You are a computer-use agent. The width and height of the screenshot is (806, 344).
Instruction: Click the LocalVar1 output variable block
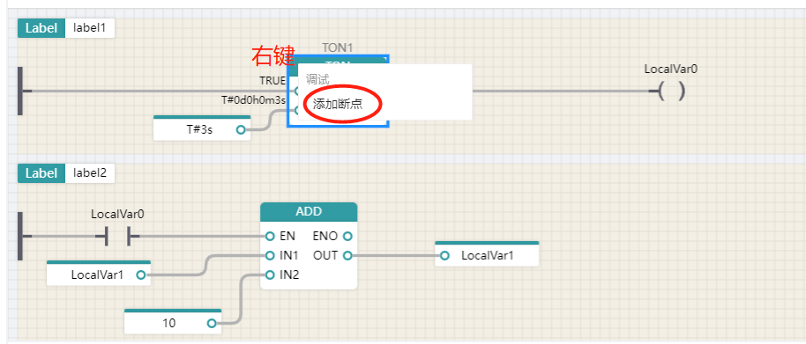click(x=487, y=253)
